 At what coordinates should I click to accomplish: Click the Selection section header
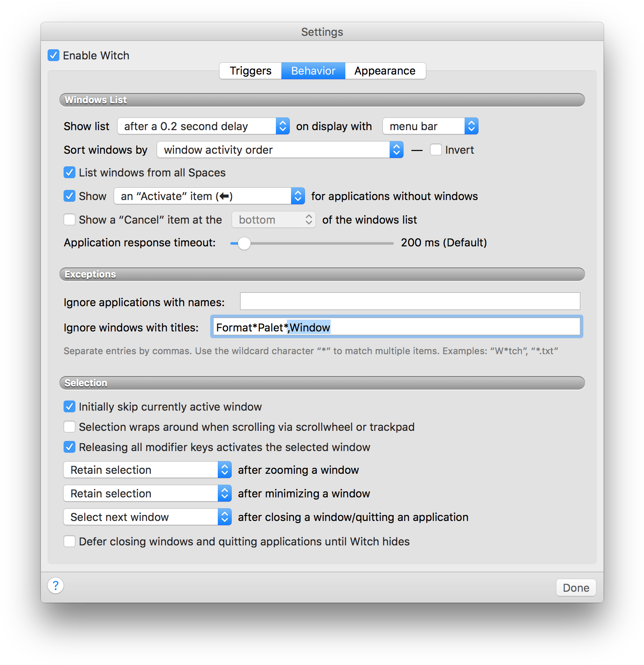tap(322, 383)
